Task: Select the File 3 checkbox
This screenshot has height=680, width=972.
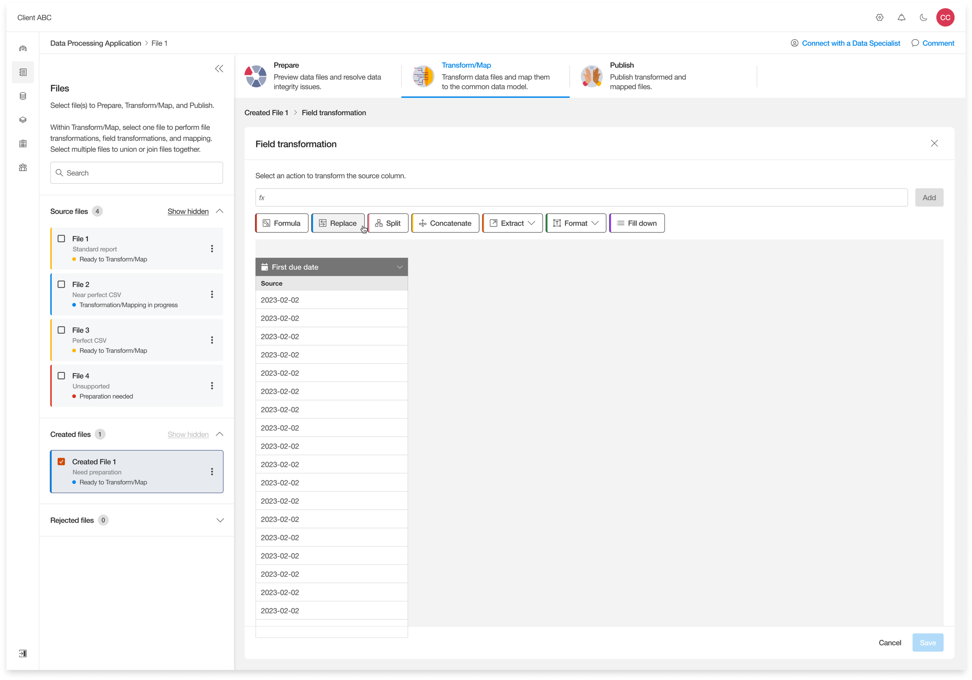Action: click(61, 330)
